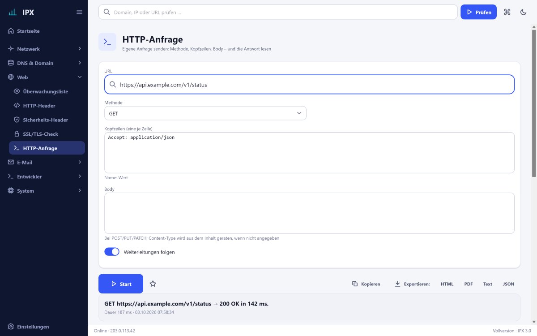Click the favorite star icon
The image size is (537, 336).
pos(153,284)
